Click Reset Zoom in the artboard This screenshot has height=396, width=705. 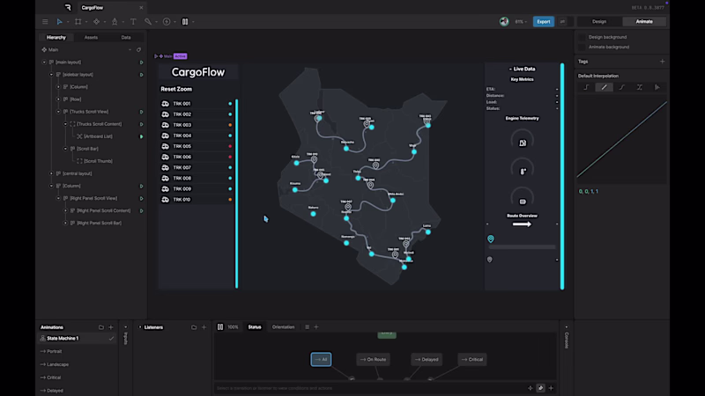click(x=176, y=89)
